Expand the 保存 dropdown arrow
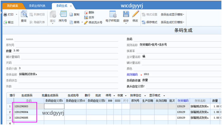This screenshot has width=222, height=125. point(126,24)
